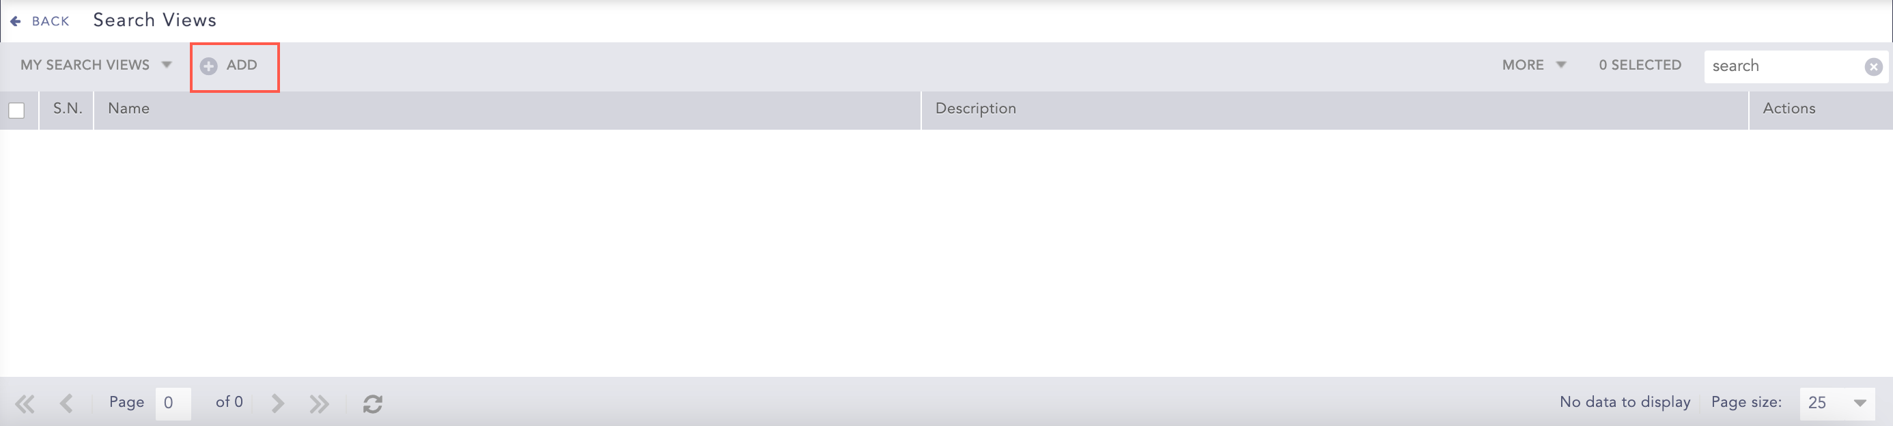Sort by the Description column header
Viewport: 1893px width, 426px height.
coord(975,109)
